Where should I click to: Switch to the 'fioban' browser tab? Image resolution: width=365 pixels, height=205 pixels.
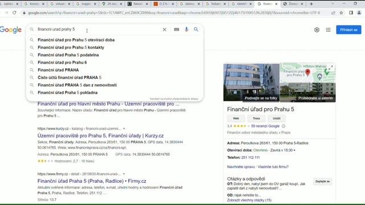click(x=216, y=4)
